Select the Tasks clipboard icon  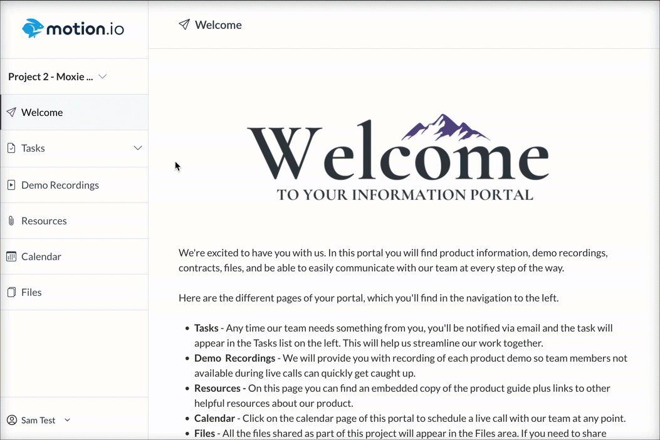pos(11,149)
